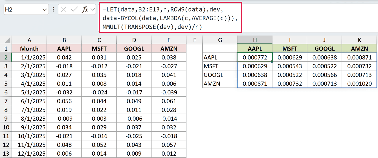Image resolution: width=378 pixels, height=158 pixels.
Task: Select row 13 header
Action: pos(6,154)
